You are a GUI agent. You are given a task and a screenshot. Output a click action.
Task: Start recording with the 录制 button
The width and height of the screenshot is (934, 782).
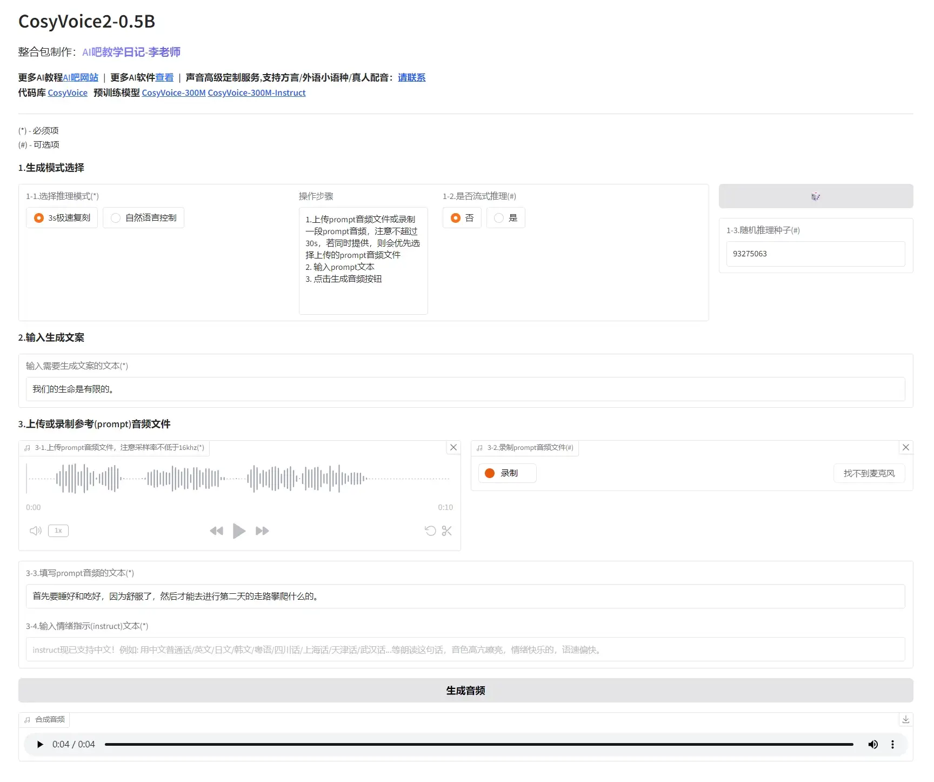[x=508, y=473]
